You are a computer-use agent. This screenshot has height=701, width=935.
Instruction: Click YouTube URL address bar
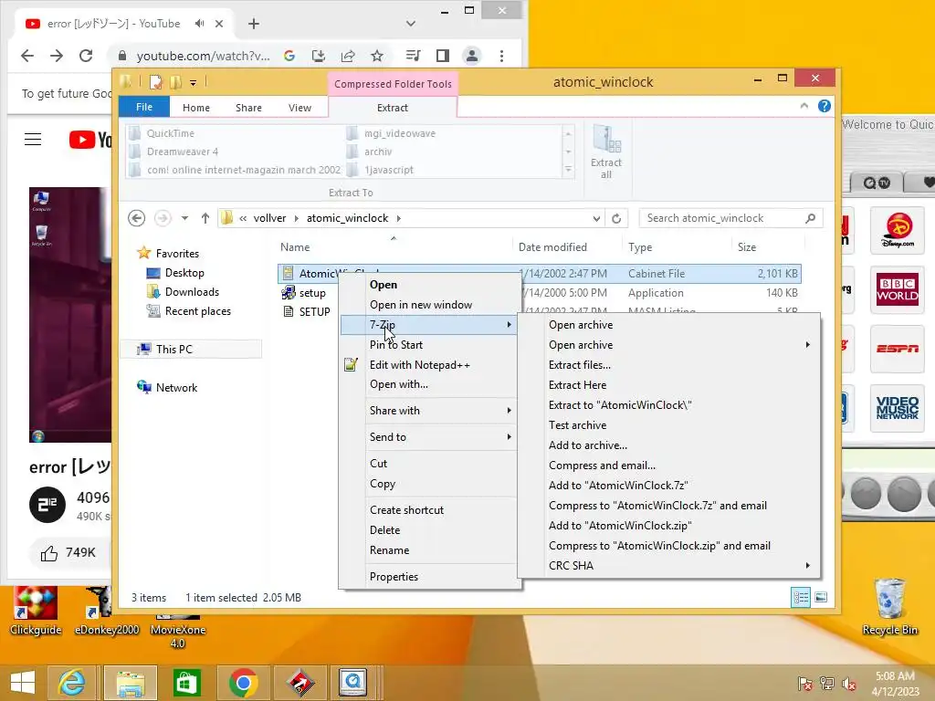[203, 56]
